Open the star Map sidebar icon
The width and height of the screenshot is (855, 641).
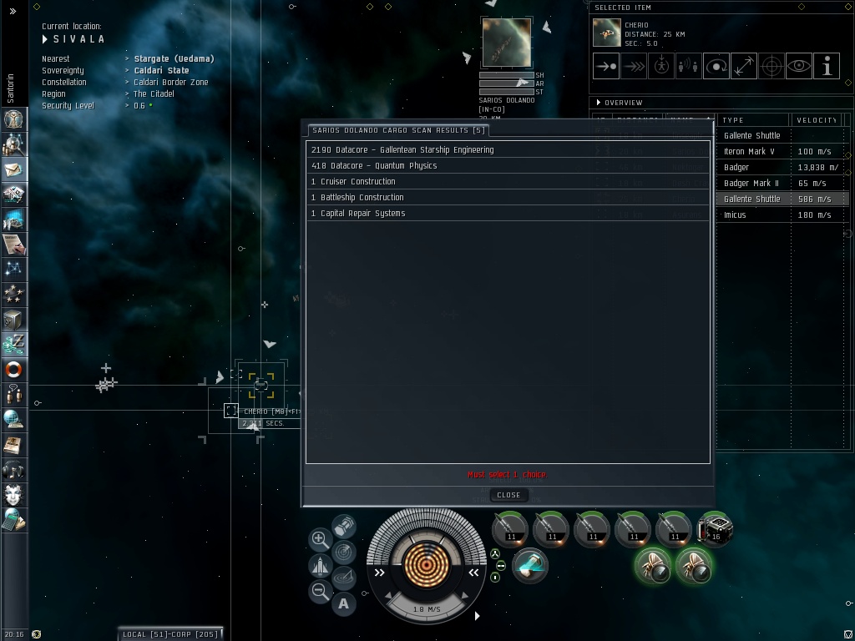[13, 270]
